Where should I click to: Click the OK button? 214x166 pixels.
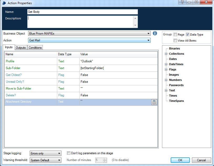[180, 160]
